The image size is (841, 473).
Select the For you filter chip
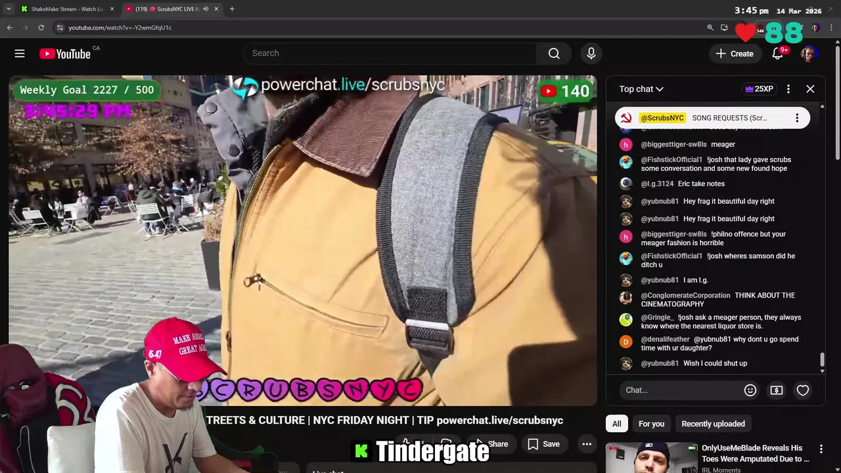(x=651, y=424)
